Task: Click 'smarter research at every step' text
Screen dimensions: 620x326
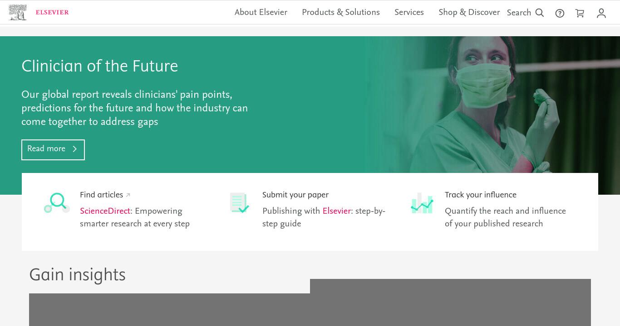Action: 135,224
